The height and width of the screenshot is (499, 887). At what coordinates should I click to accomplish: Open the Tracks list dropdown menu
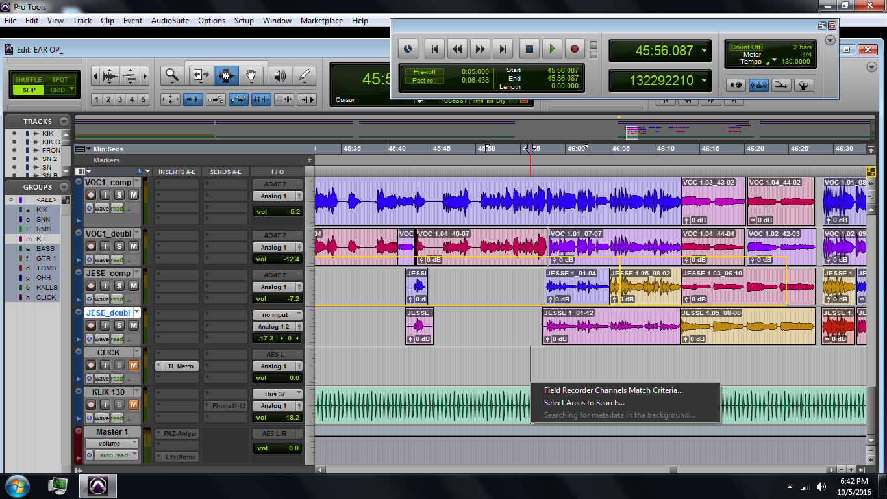click(x=64, y=122)
